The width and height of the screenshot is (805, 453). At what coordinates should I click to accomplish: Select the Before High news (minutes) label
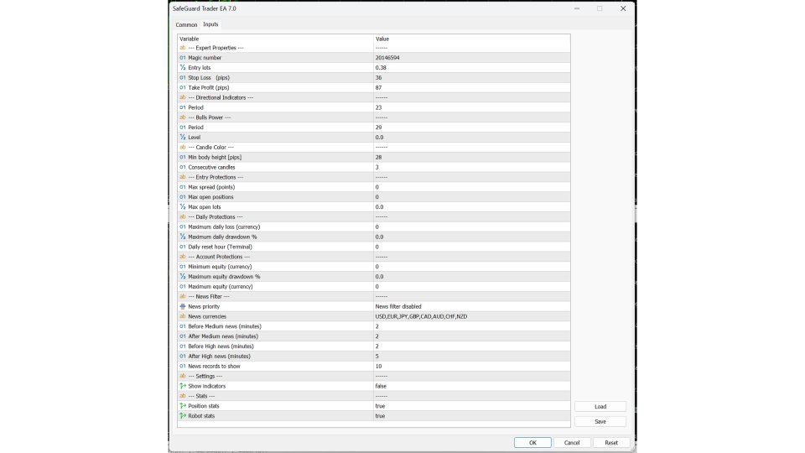click(x=221, y=346)
